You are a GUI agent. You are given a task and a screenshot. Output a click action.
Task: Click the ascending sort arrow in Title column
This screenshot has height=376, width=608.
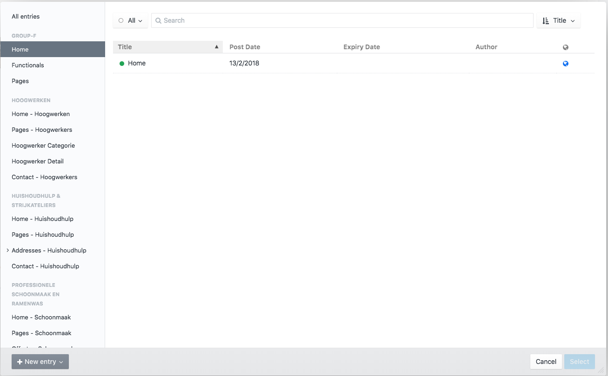tap(216, 46)
